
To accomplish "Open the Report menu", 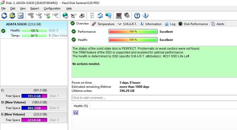I will click(35, 8).
